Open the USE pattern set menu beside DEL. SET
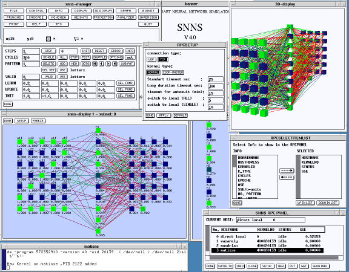This screenshot has width=349, height=272. 62,70
